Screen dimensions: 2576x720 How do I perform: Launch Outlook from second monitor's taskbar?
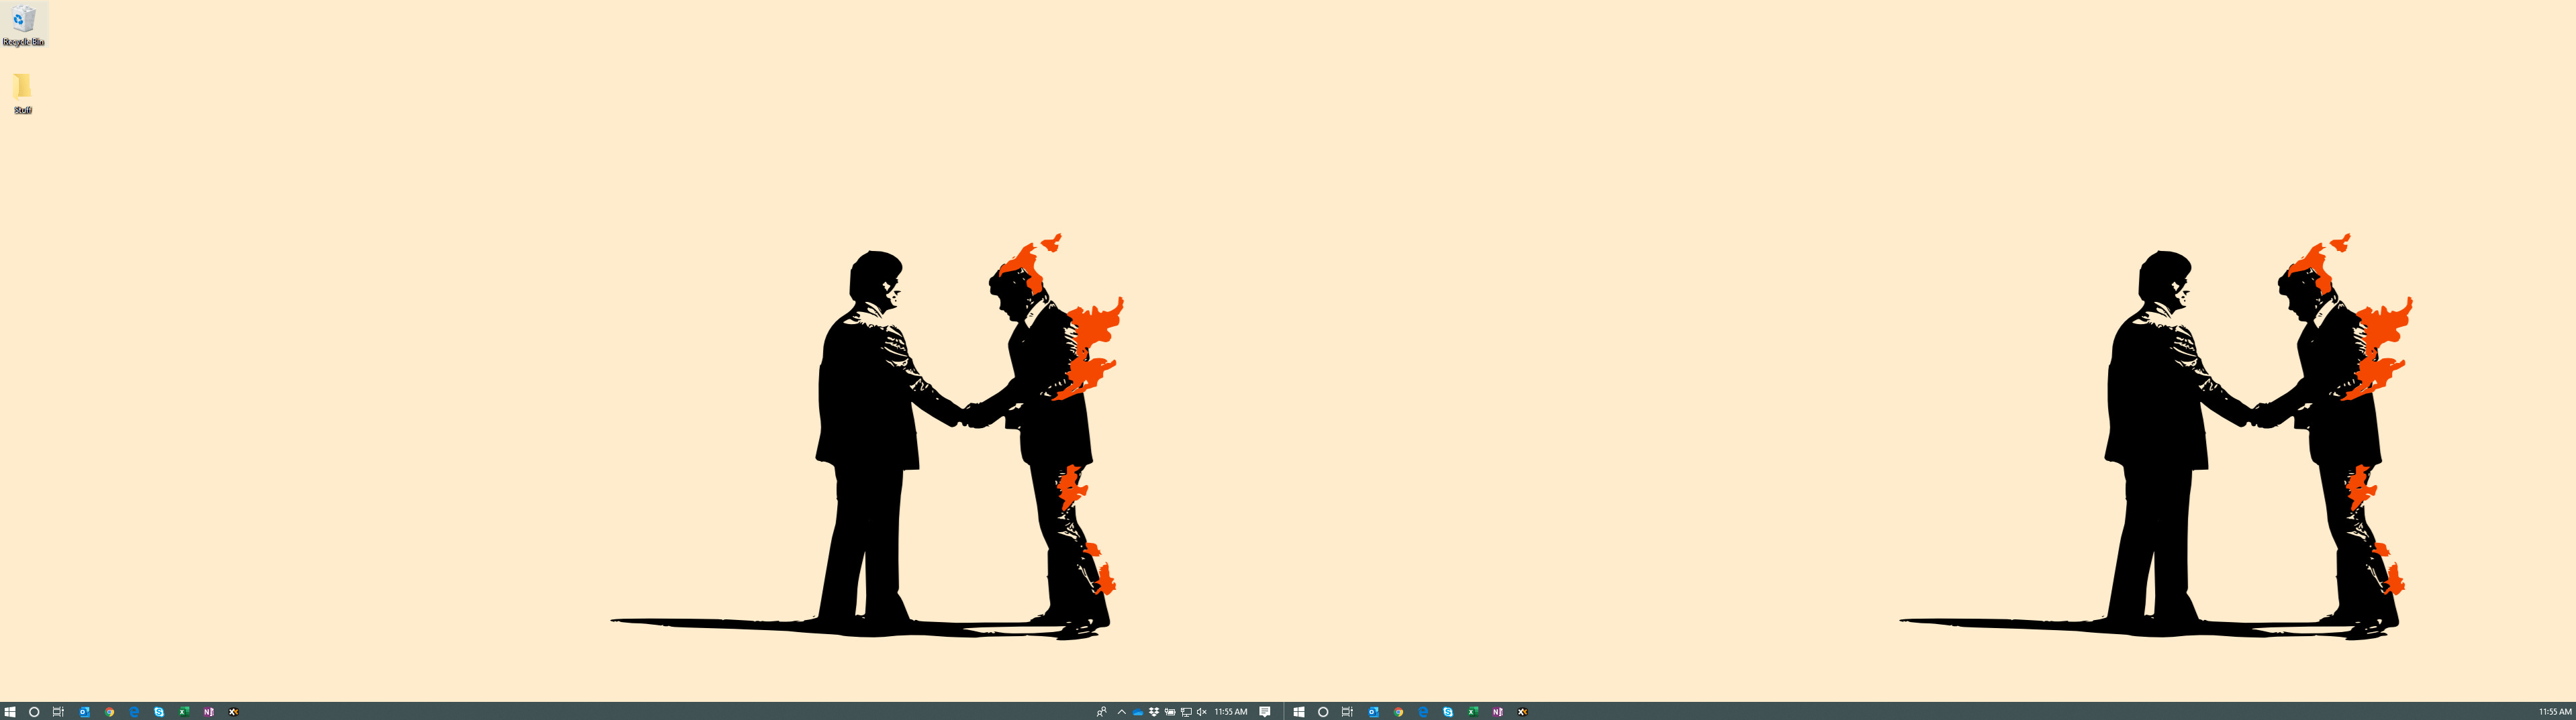[x=1373, y=712]
